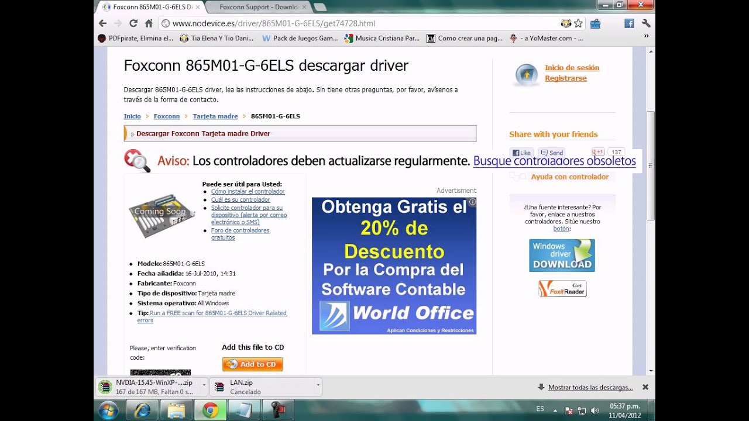Open the Chrome wrench settings menu
The image size is (749, 421).
[x=646, y=23]
